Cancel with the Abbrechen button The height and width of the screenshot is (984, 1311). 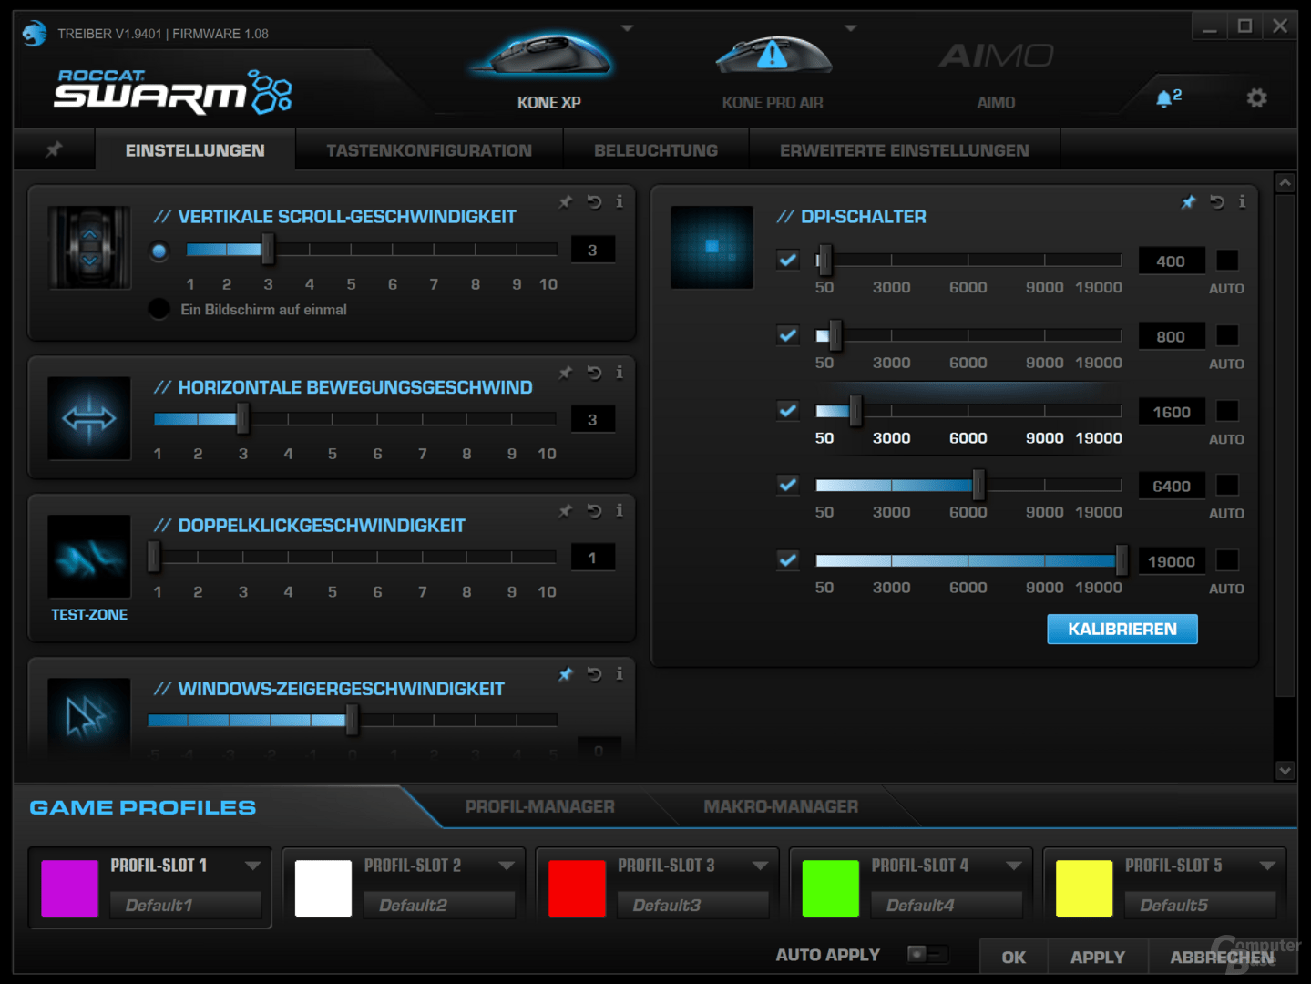click(1222, 957)
